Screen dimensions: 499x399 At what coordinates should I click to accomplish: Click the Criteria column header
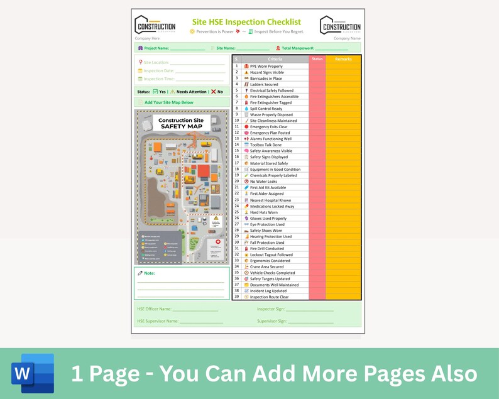(275, 59)
